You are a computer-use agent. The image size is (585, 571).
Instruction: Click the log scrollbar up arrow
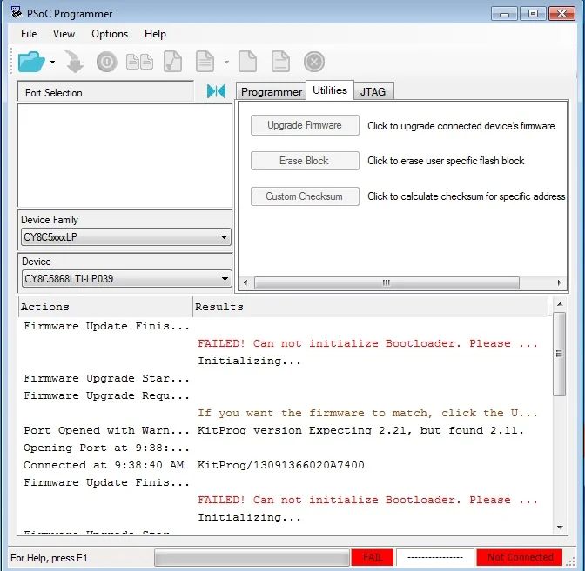[x=560, y=304]
